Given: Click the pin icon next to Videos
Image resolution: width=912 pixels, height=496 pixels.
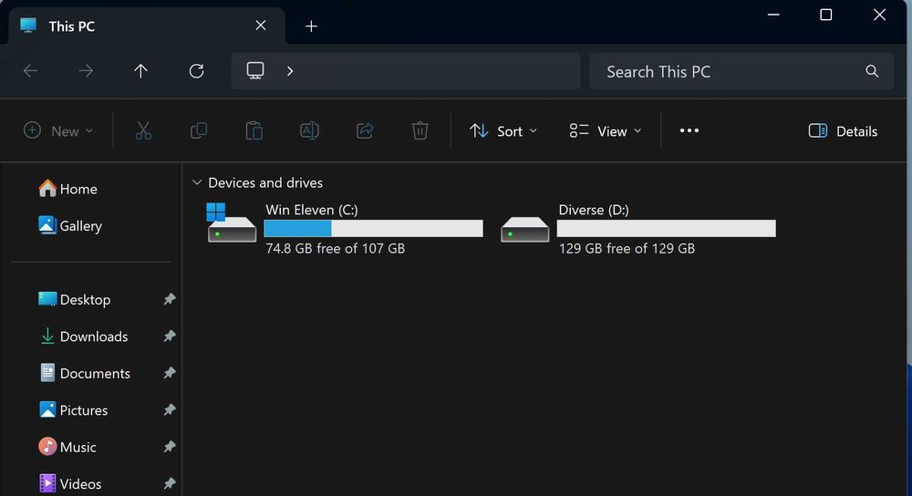Looking at the screenshot, I should tap(170, 483).
